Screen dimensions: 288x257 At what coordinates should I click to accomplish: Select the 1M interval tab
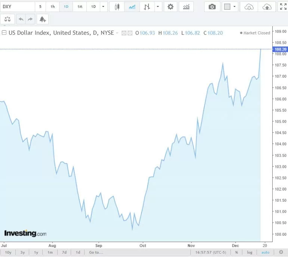click(80, 7)
